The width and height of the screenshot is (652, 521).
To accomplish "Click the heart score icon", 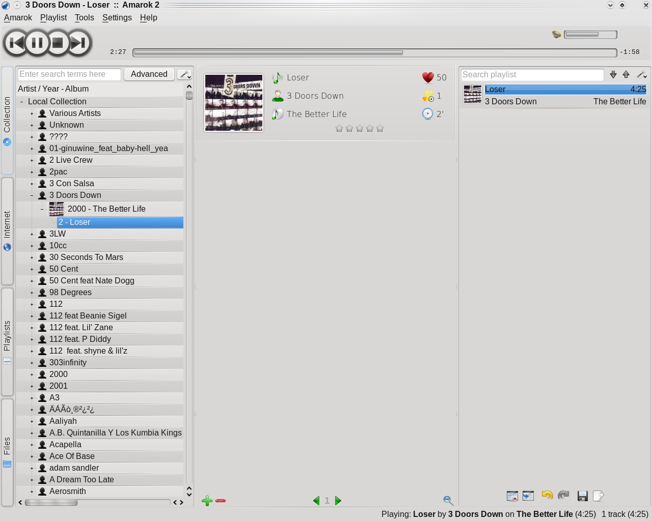I will (428, 77).
